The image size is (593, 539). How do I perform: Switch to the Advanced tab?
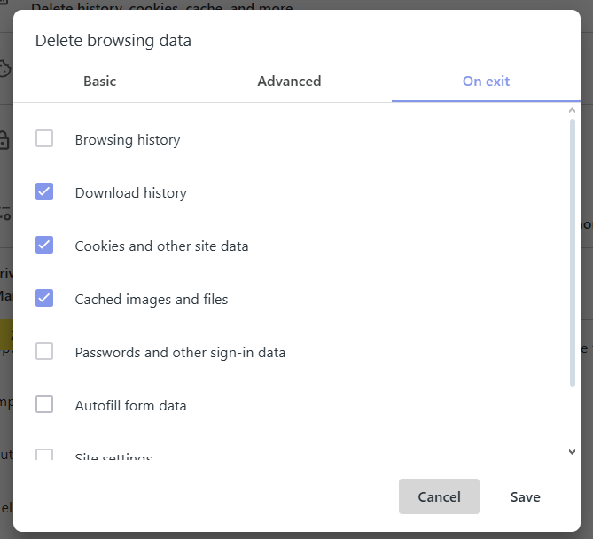tap(289, 82)
